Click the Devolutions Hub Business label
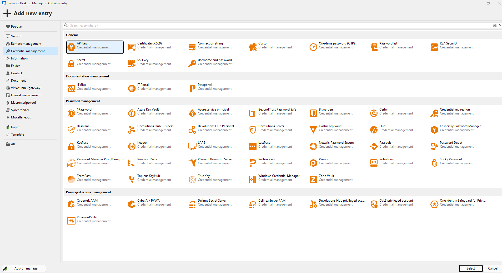The height and width of the screenshot is (274, 502). click(x=155, y=126)
